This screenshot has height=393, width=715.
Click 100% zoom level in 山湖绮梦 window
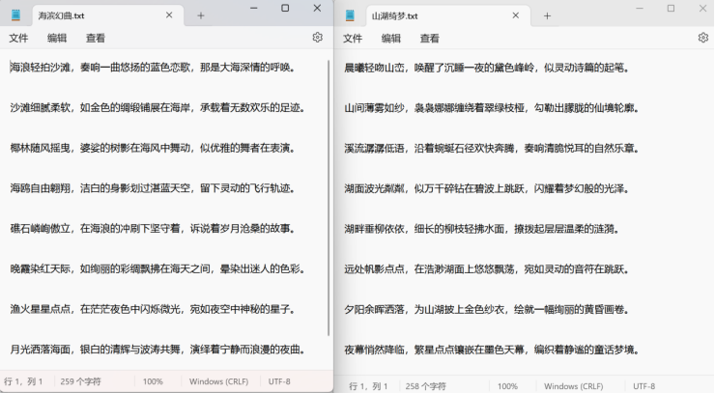pyautogui.click(x=507, y=386)
